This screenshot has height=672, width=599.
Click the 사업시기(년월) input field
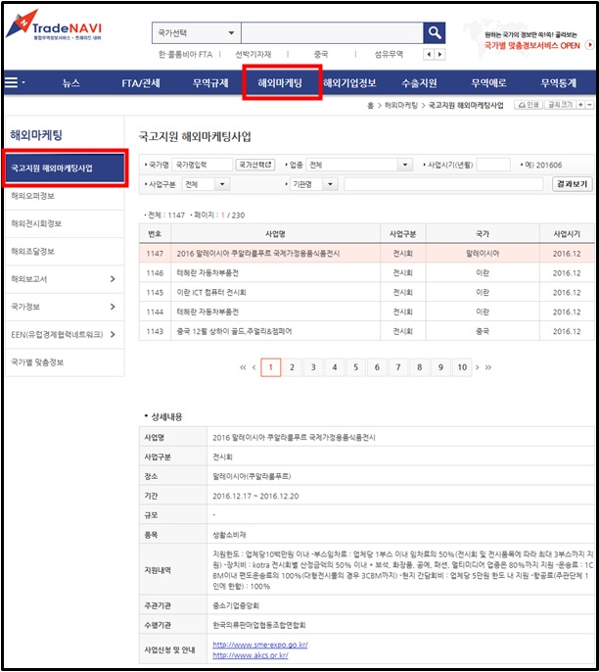pyautogui.click(x=493, y=165)
